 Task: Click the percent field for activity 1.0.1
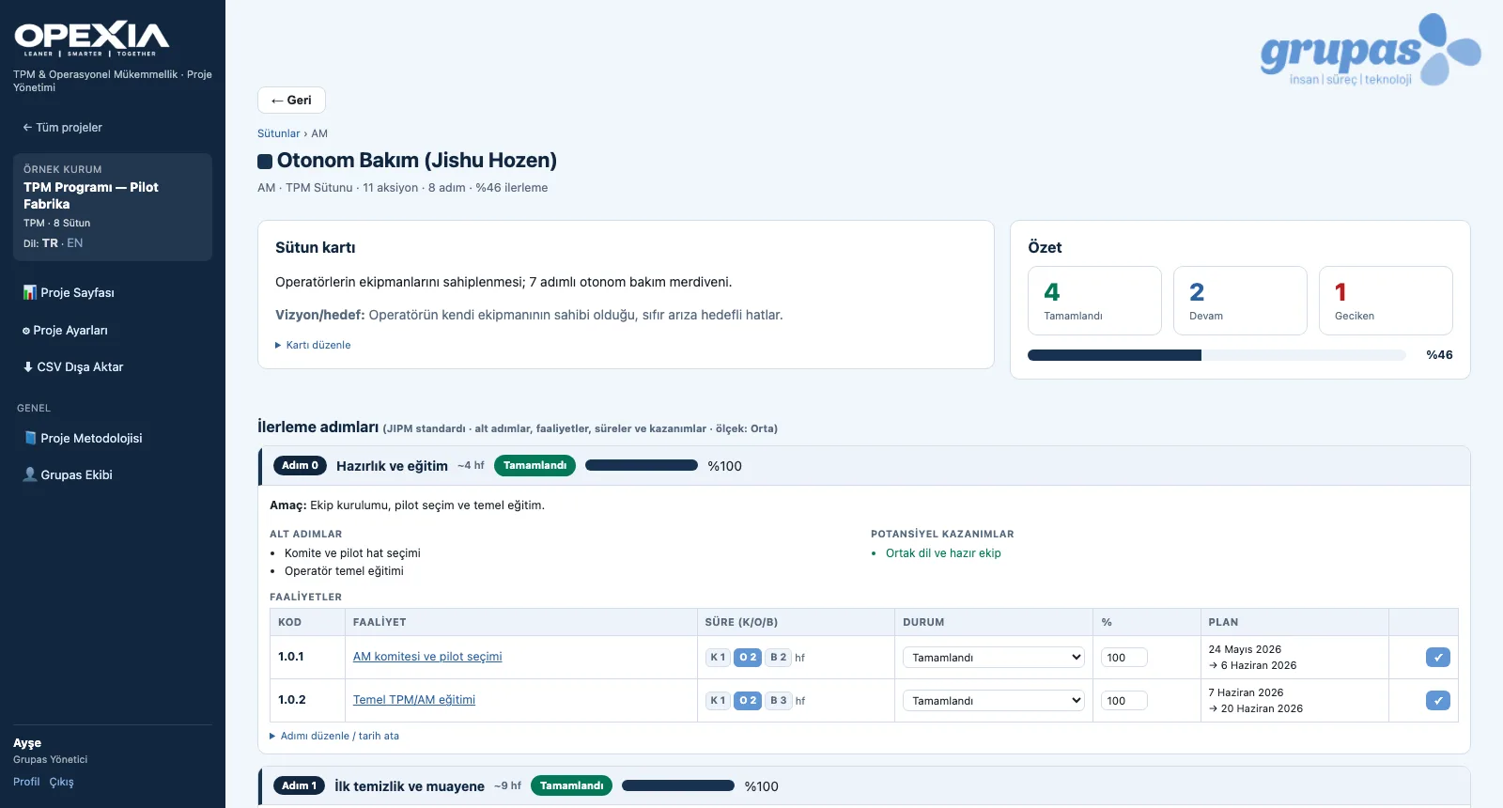[1123, 658]
